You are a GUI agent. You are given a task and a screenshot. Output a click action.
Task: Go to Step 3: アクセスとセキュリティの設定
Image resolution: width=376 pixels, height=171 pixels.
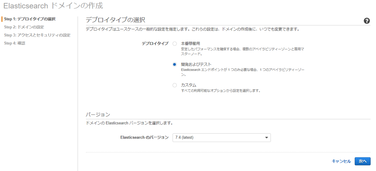pos(37,35)
